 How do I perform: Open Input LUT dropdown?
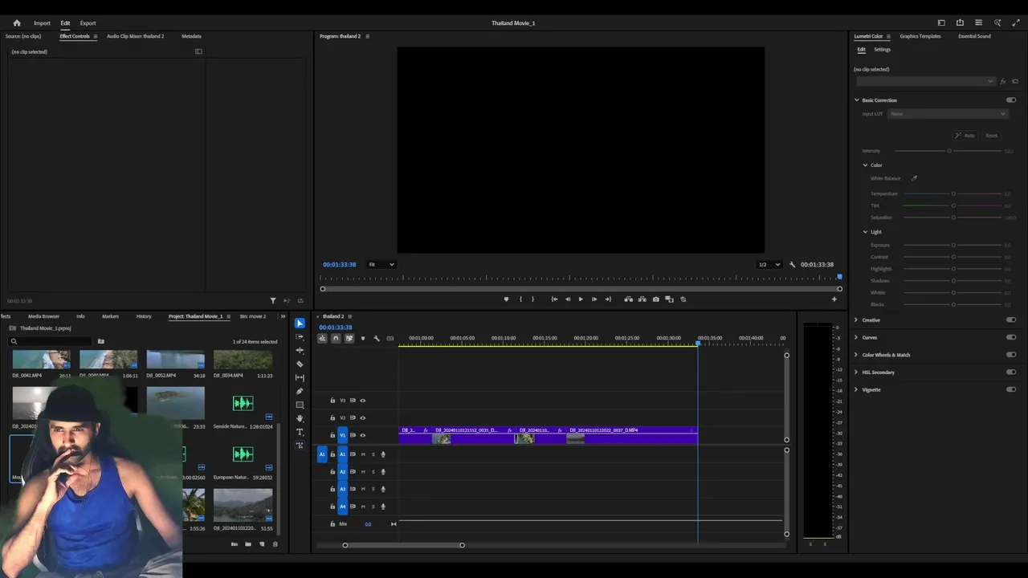tap(948, 114)
